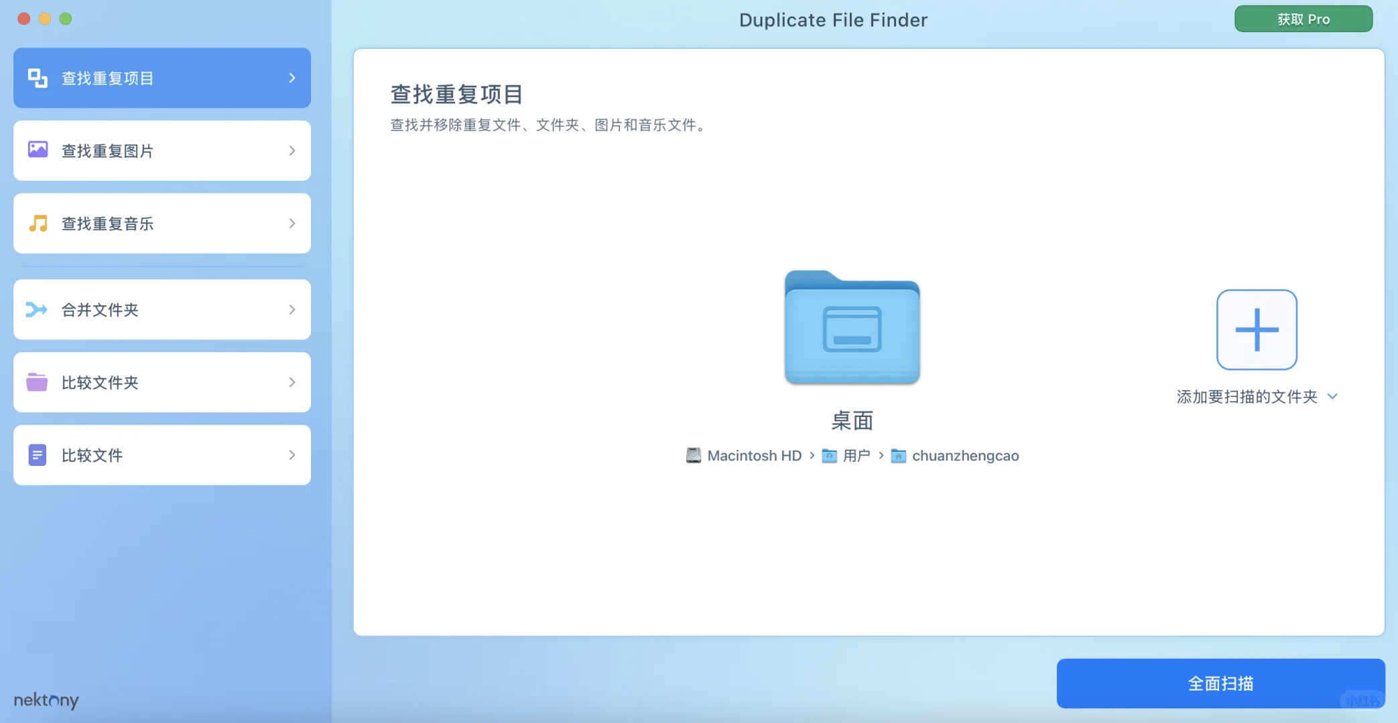Expand the 添加要扫描的文件夹 dropdown arrow
This screenshot has width=1398, height=723.
1332,396
